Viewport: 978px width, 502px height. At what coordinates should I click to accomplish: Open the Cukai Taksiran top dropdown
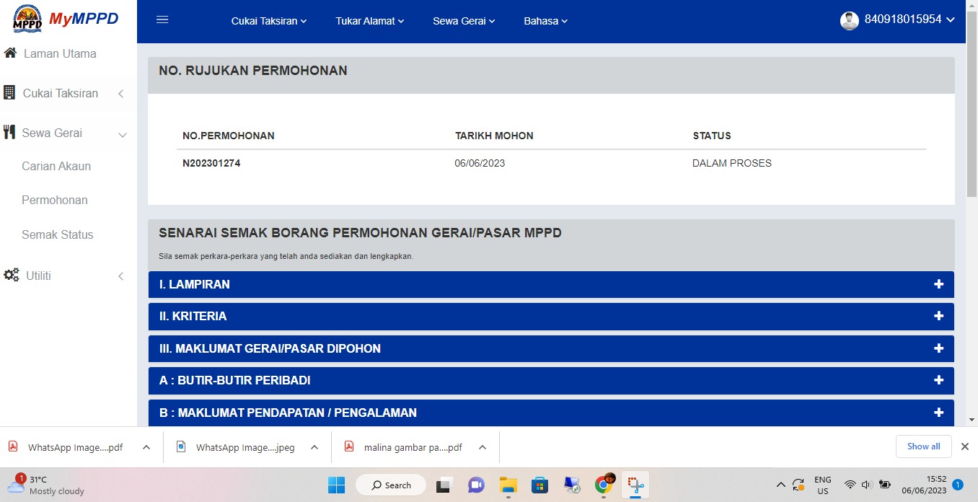click(268, 21)
